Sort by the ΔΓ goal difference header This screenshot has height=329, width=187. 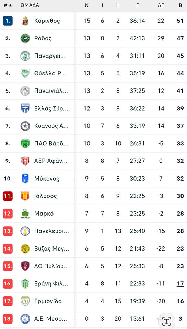click(x=161, y=5)
